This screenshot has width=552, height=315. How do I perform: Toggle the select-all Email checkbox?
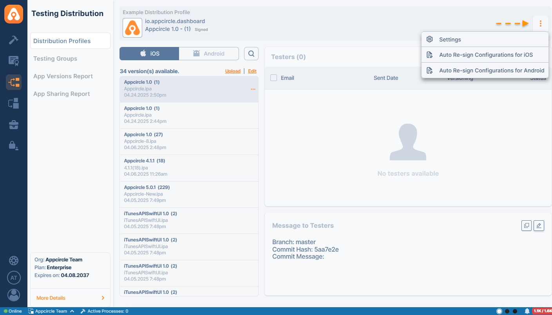[x=274, y=78]
